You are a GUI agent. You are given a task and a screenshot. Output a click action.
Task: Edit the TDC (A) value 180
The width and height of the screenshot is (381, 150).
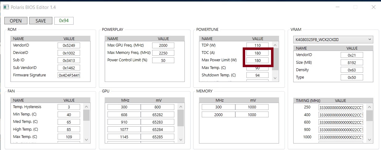tap(257, 53)
